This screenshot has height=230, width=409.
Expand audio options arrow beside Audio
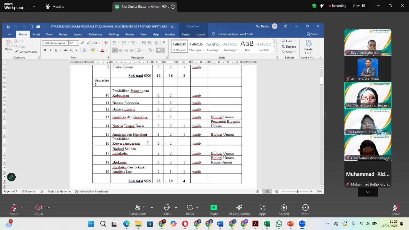pyautogui.click(x=22, y=208)
